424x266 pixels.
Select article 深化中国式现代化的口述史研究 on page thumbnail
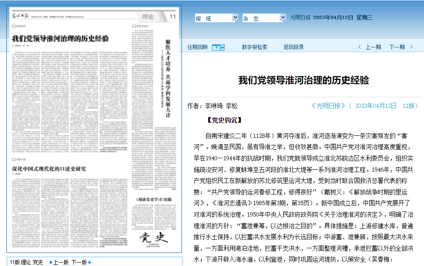click(49, 169)
